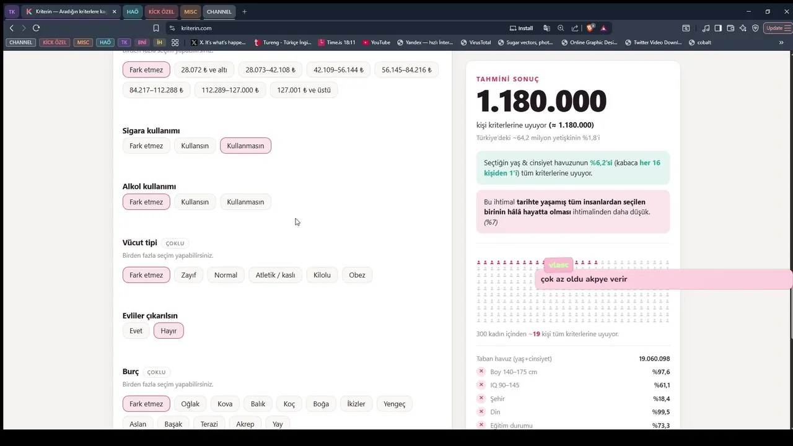
Task: Select income range 42.109–56.144 ₺
Action: pyautogui.click(x=339, y=70)
